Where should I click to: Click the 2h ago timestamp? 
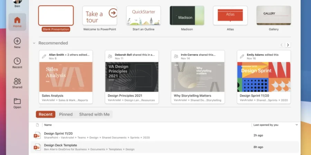(258, 135)
